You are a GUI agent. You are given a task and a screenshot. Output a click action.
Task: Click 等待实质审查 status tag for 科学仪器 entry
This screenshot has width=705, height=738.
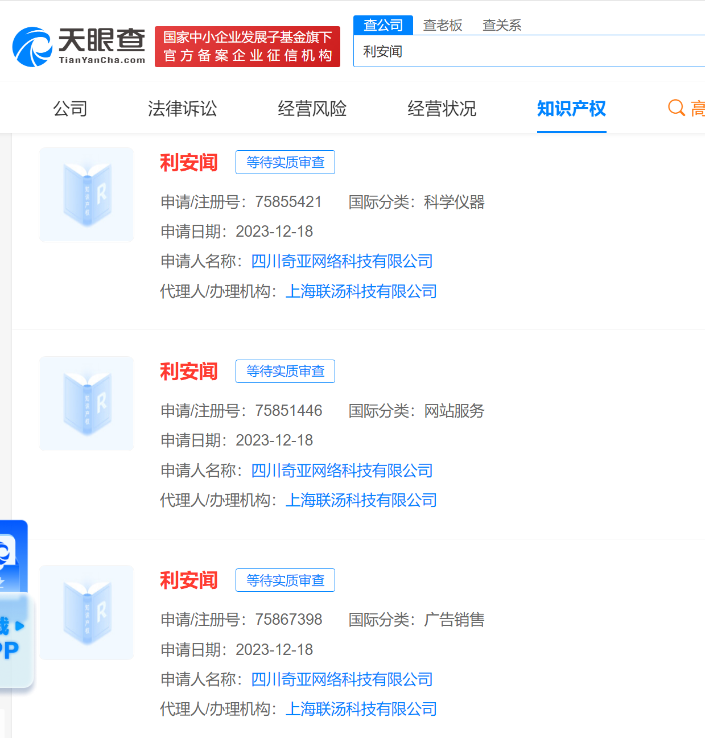(x=285, y=162)
